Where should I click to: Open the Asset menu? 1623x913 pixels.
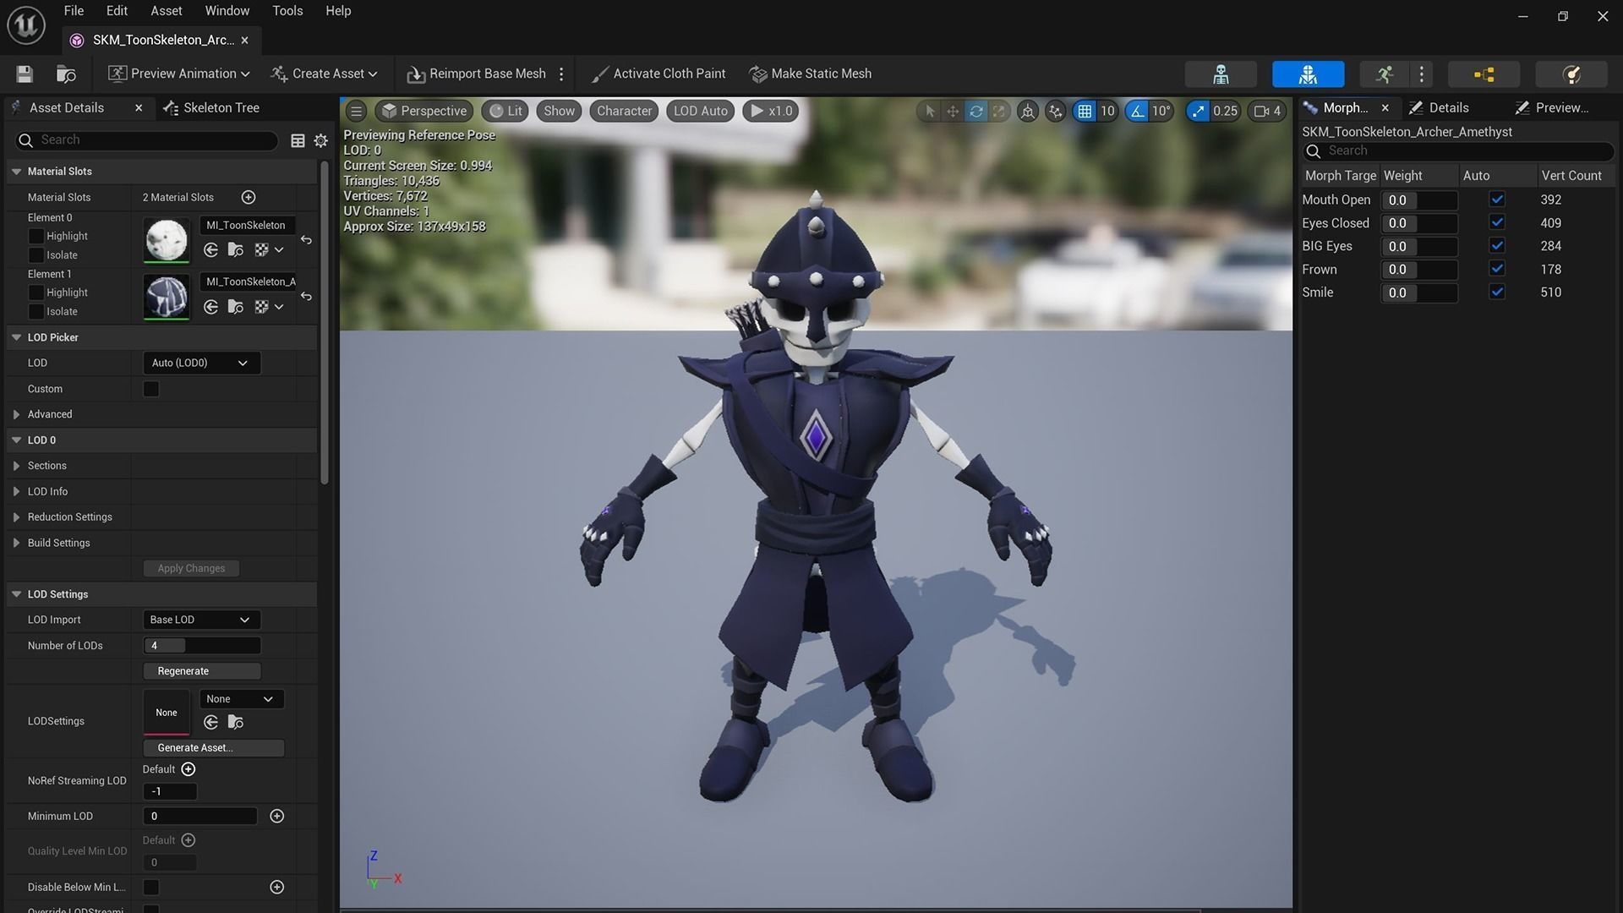(166, 11)
